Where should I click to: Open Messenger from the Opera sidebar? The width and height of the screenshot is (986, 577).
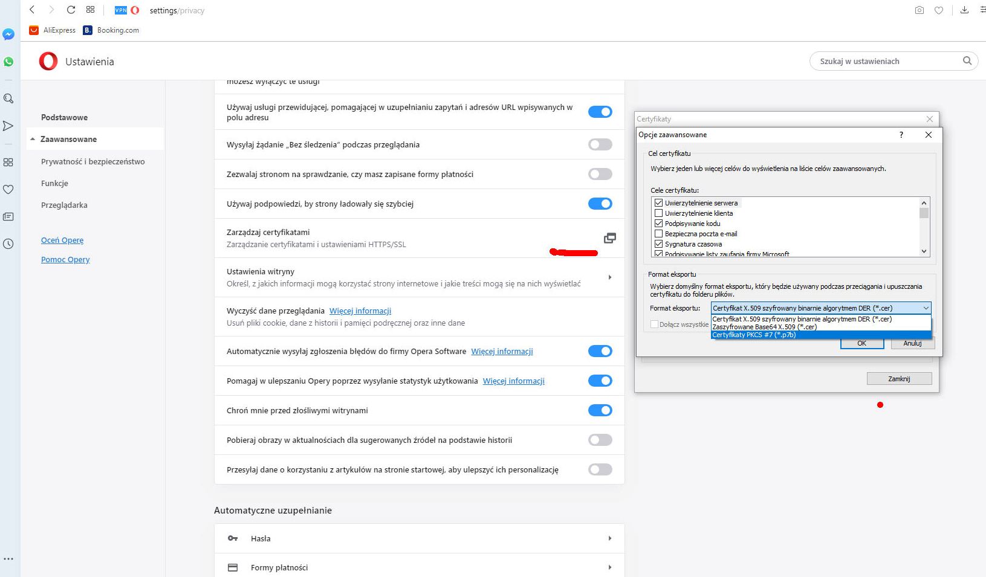tap(8, 35)
